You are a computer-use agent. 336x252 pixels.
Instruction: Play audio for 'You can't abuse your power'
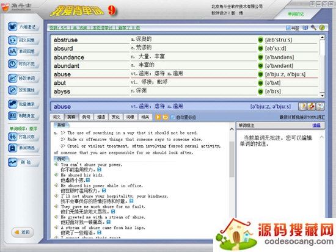pos(56,164)
